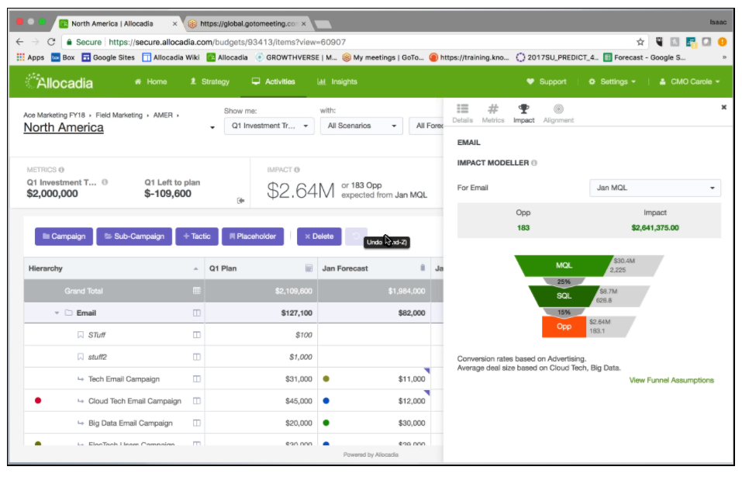Open panel icon in Big Data Email Campaign row
The image size is (742, 477).
tap(197, 423)
